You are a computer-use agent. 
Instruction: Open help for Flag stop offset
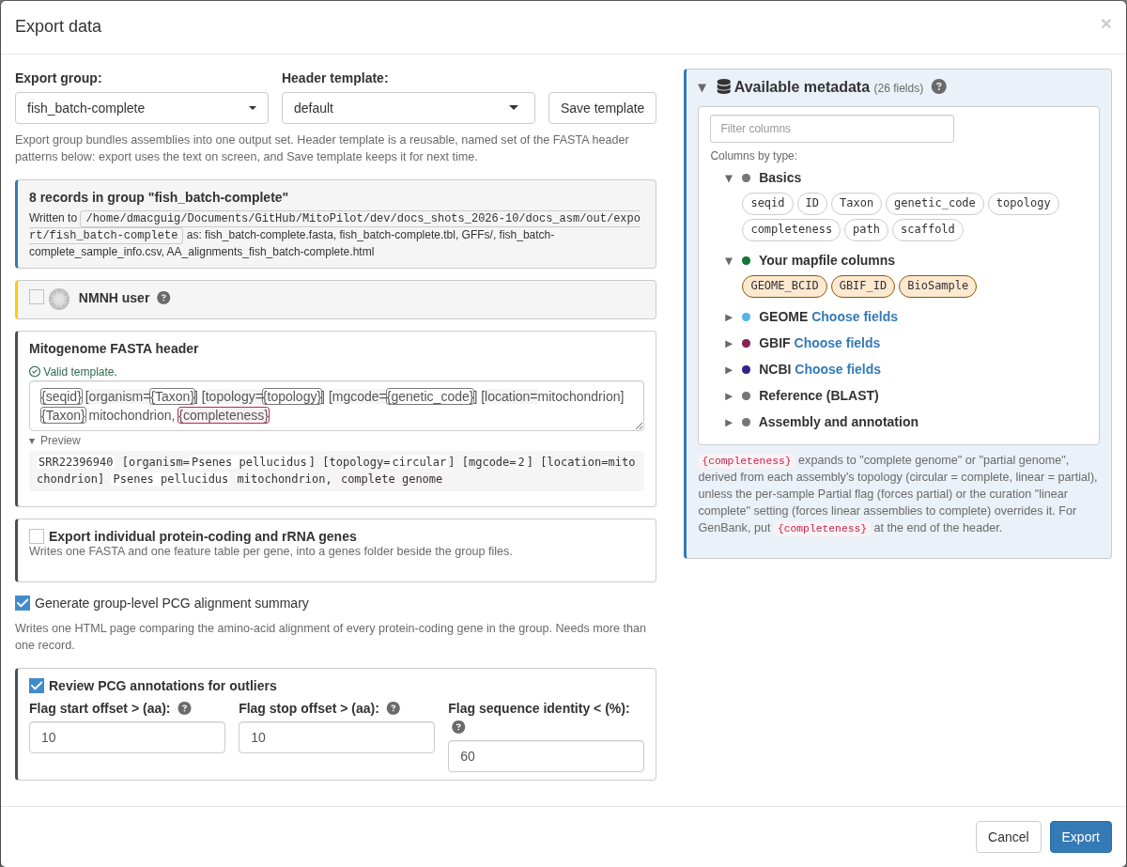[x=394, y=708]
